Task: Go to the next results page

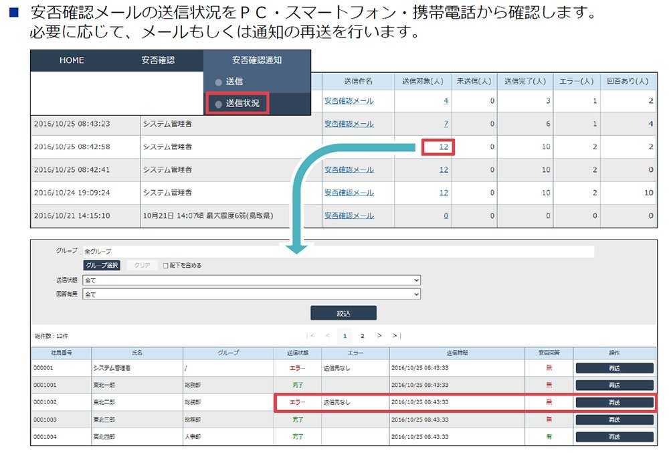Action: click(379, 336)
